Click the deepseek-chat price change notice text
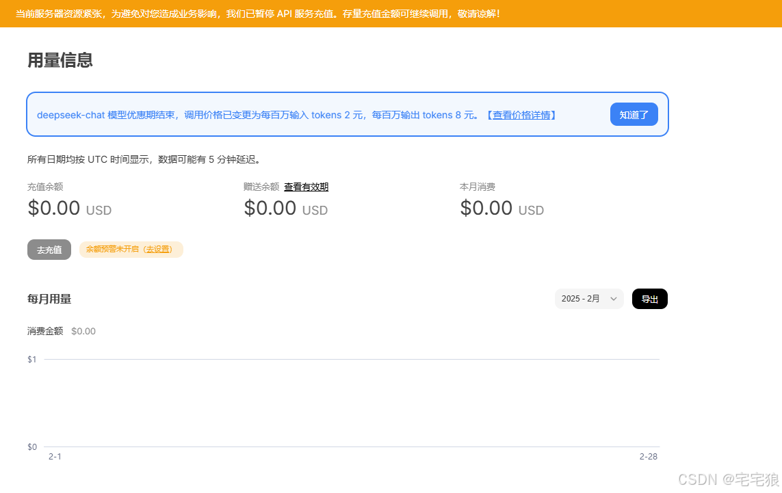Image resolution: width=782 pixels, height=493 pixels. [258, 115]
